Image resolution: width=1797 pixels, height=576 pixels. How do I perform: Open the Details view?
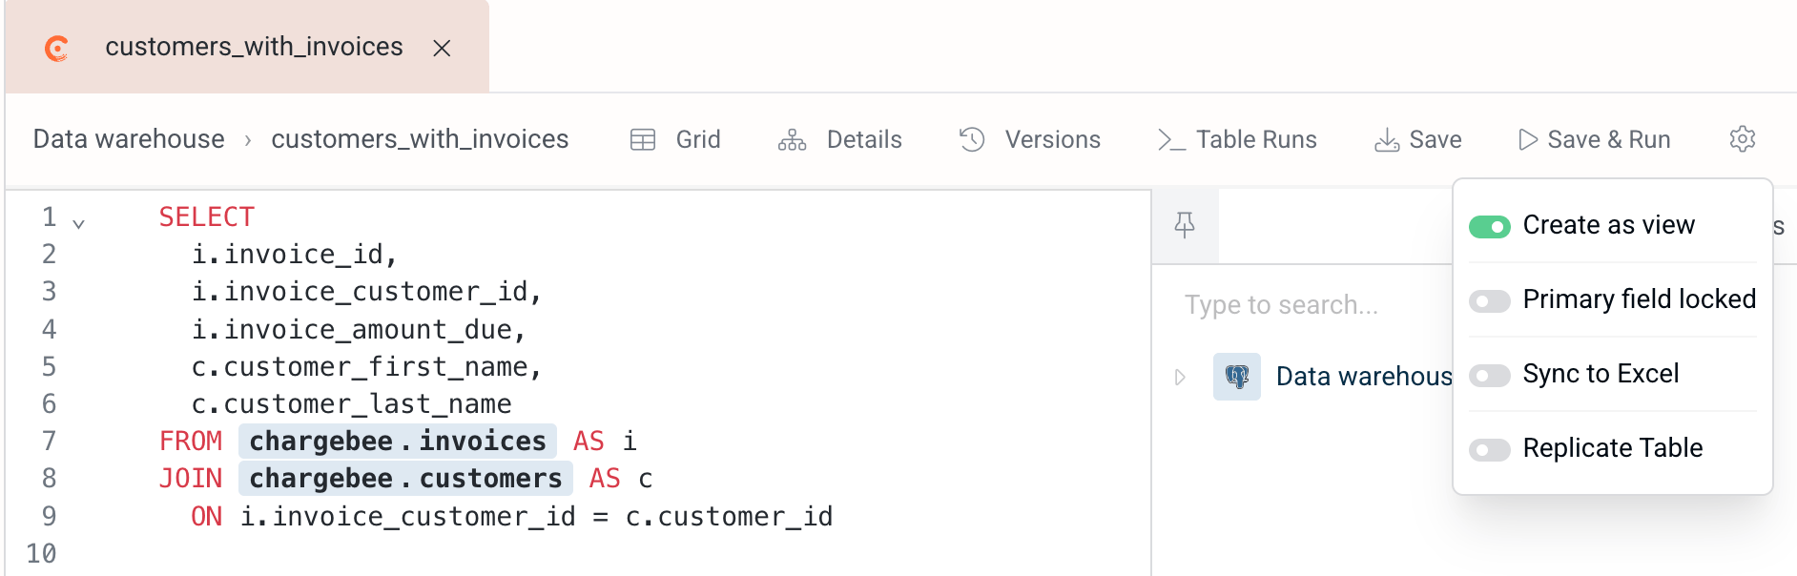[840, 140]
